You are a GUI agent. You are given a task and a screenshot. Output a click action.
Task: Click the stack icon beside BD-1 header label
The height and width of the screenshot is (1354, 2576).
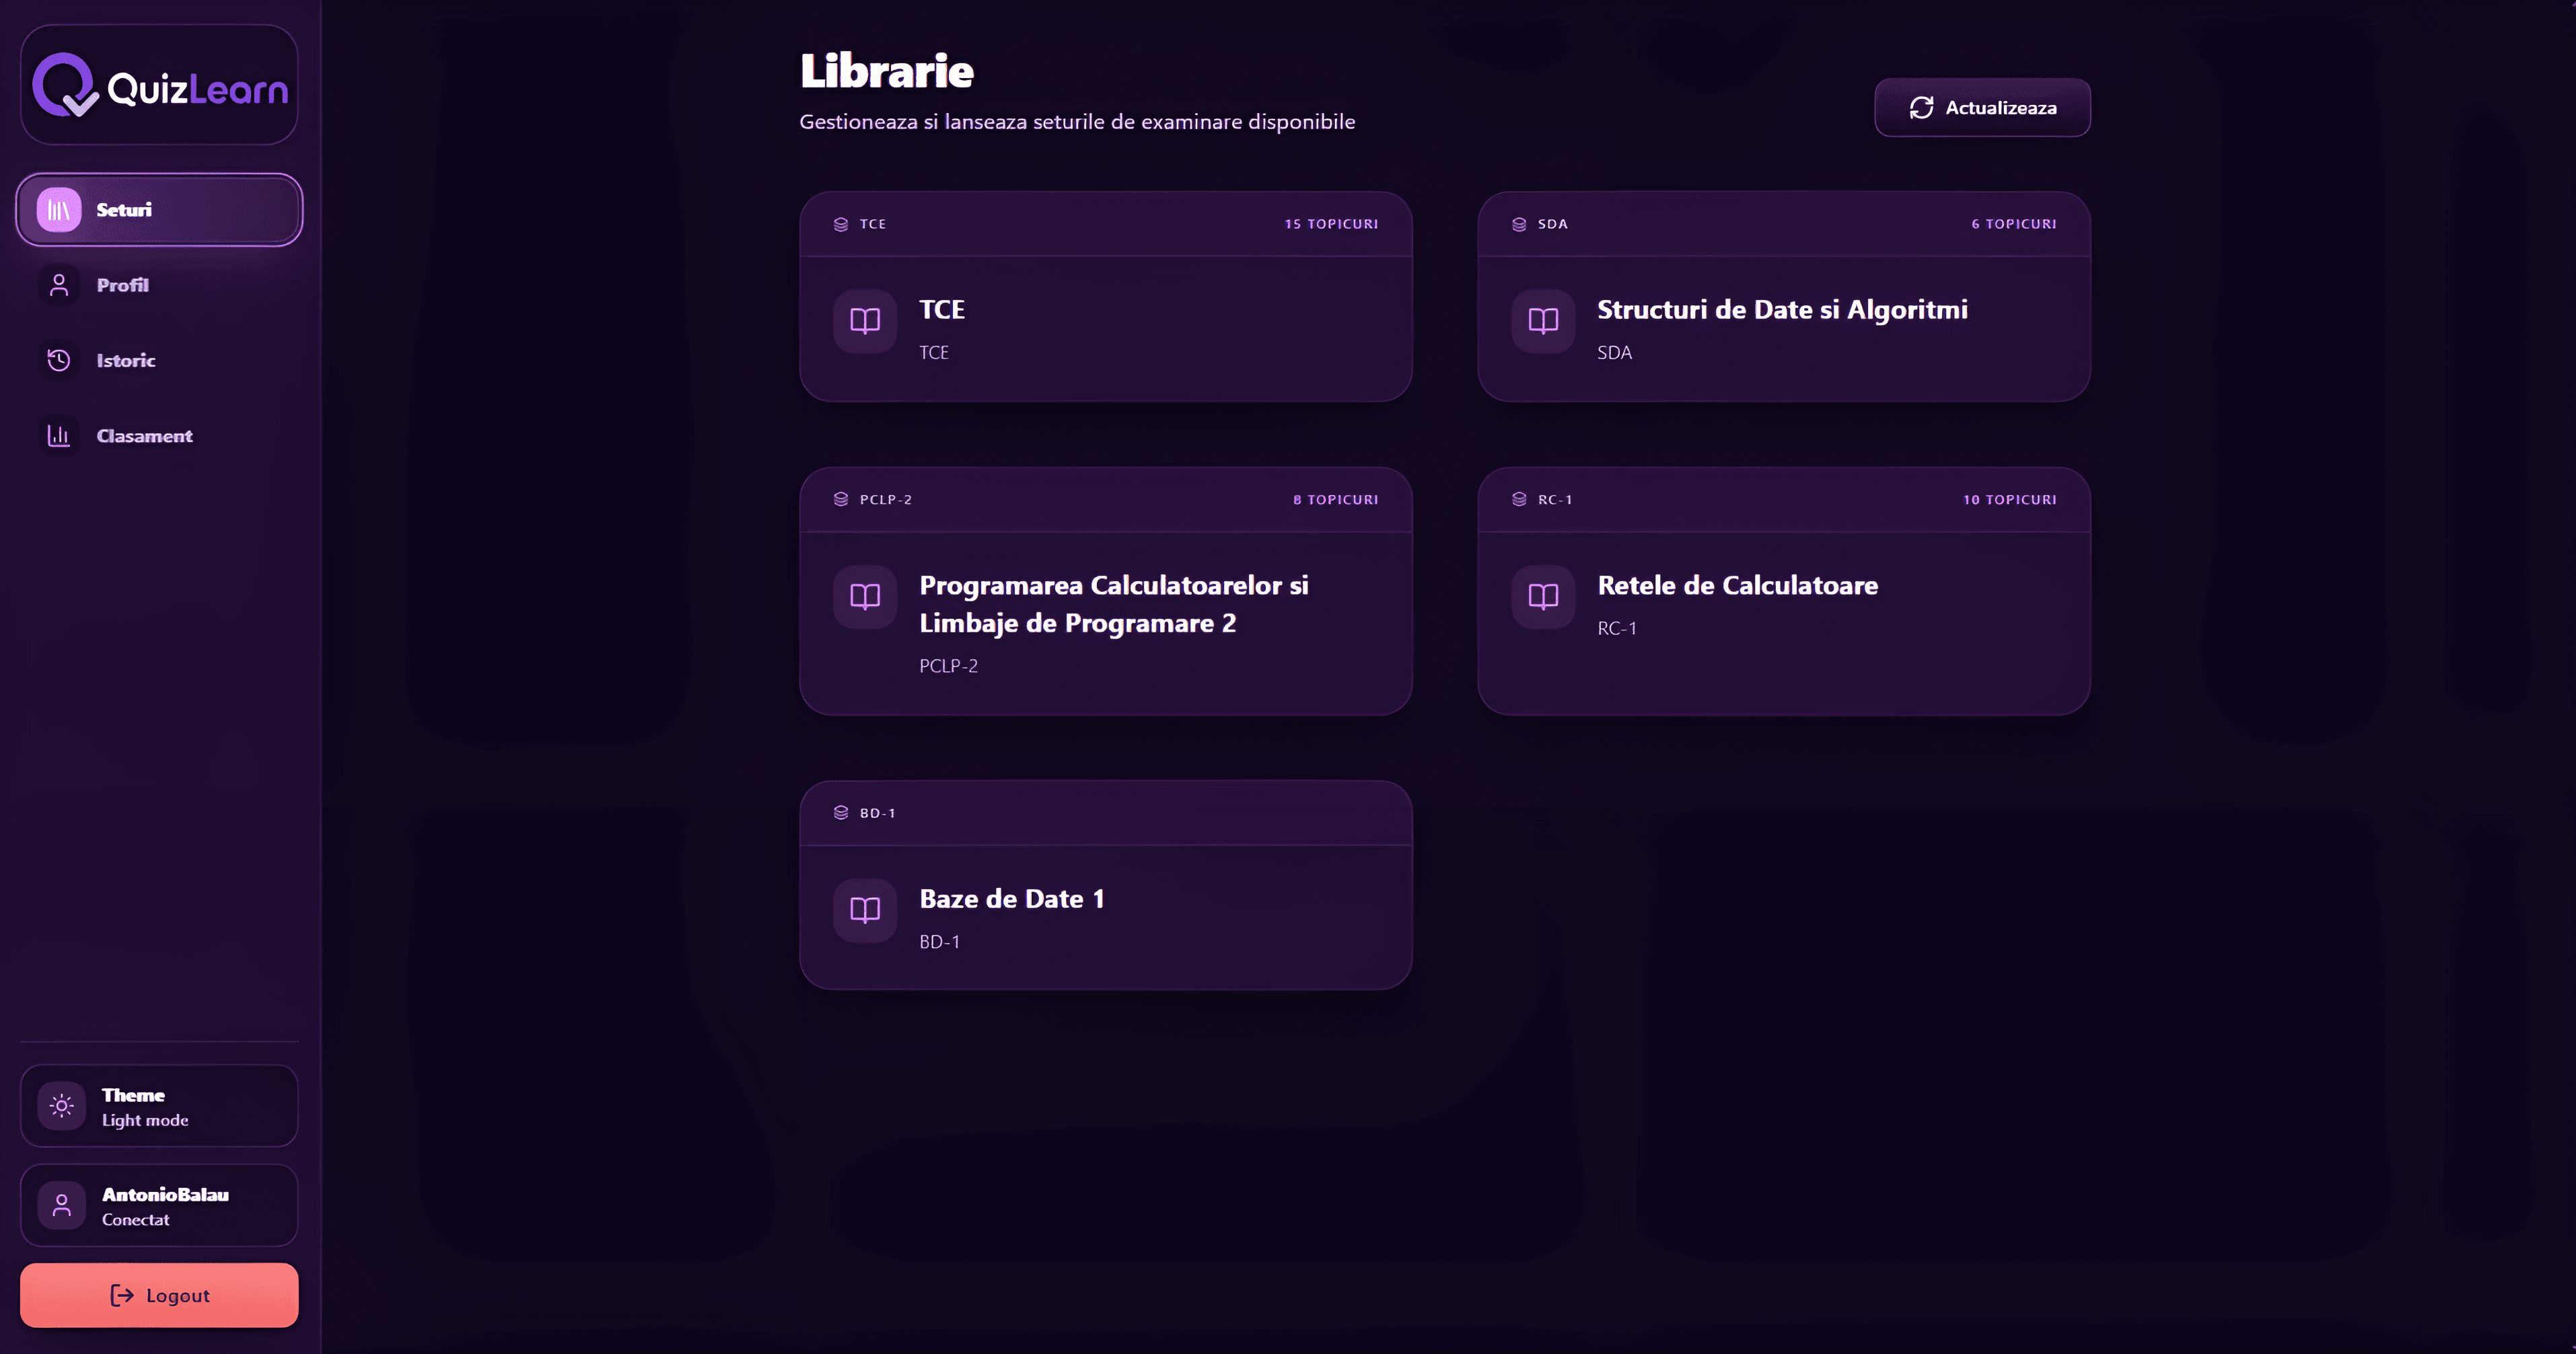[841, 813]
